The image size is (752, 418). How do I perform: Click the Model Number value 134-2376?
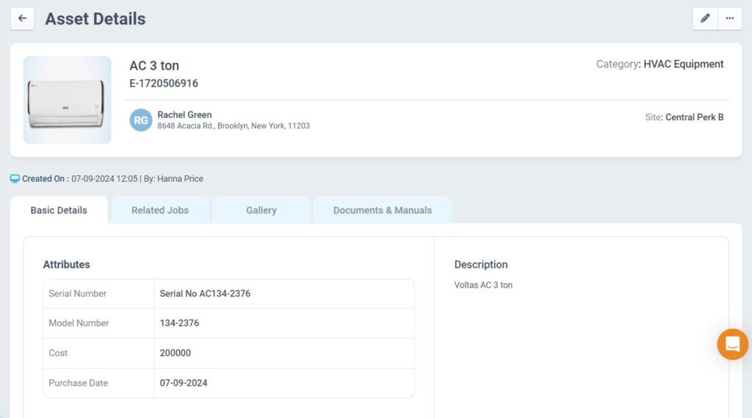[179, 323]
